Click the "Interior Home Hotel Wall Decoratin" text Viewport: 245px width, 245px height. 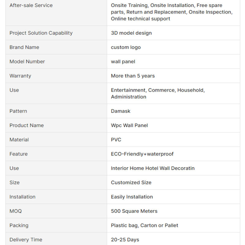(x=153, y=168)
